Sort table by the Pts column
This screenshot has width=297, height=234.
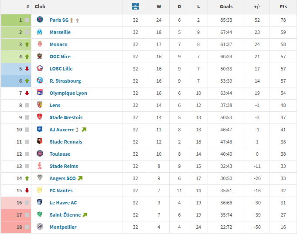tap(283, 7)
